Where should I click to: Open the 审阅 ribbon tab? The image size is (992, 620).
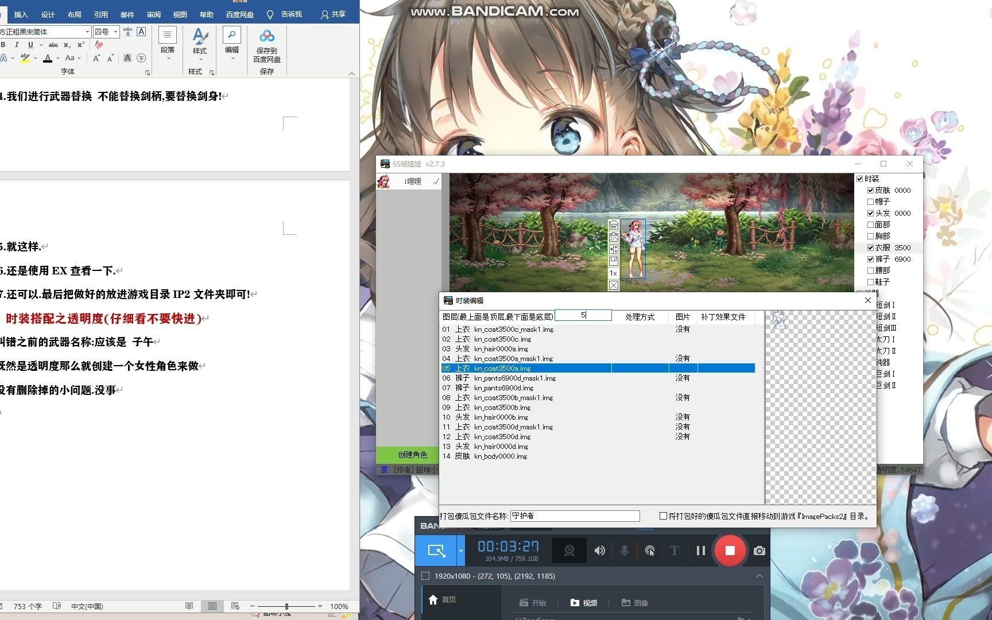click(154, 14)
